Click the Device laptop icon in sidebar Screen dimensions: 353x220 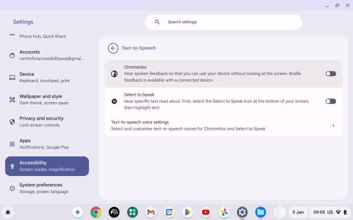tap(12, 77)
